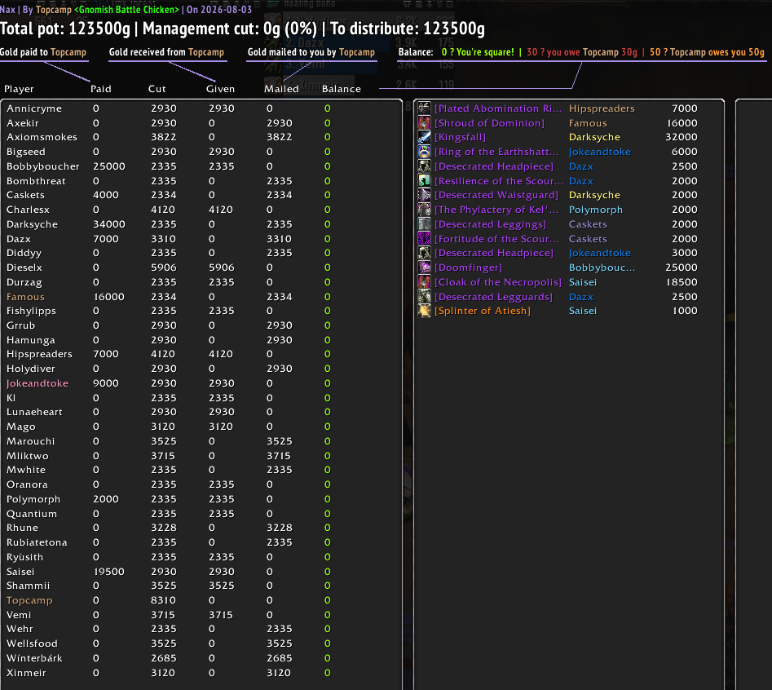This screenshot has width=772, height=690.
Task: Select the Winterbárk player name
Action: 34,658
